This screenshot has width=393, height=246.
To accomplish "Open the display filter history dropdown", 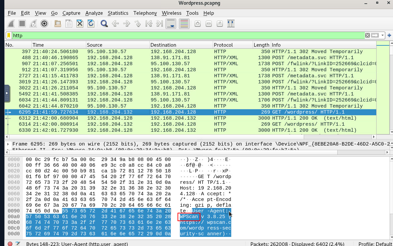I will (383, 35).
